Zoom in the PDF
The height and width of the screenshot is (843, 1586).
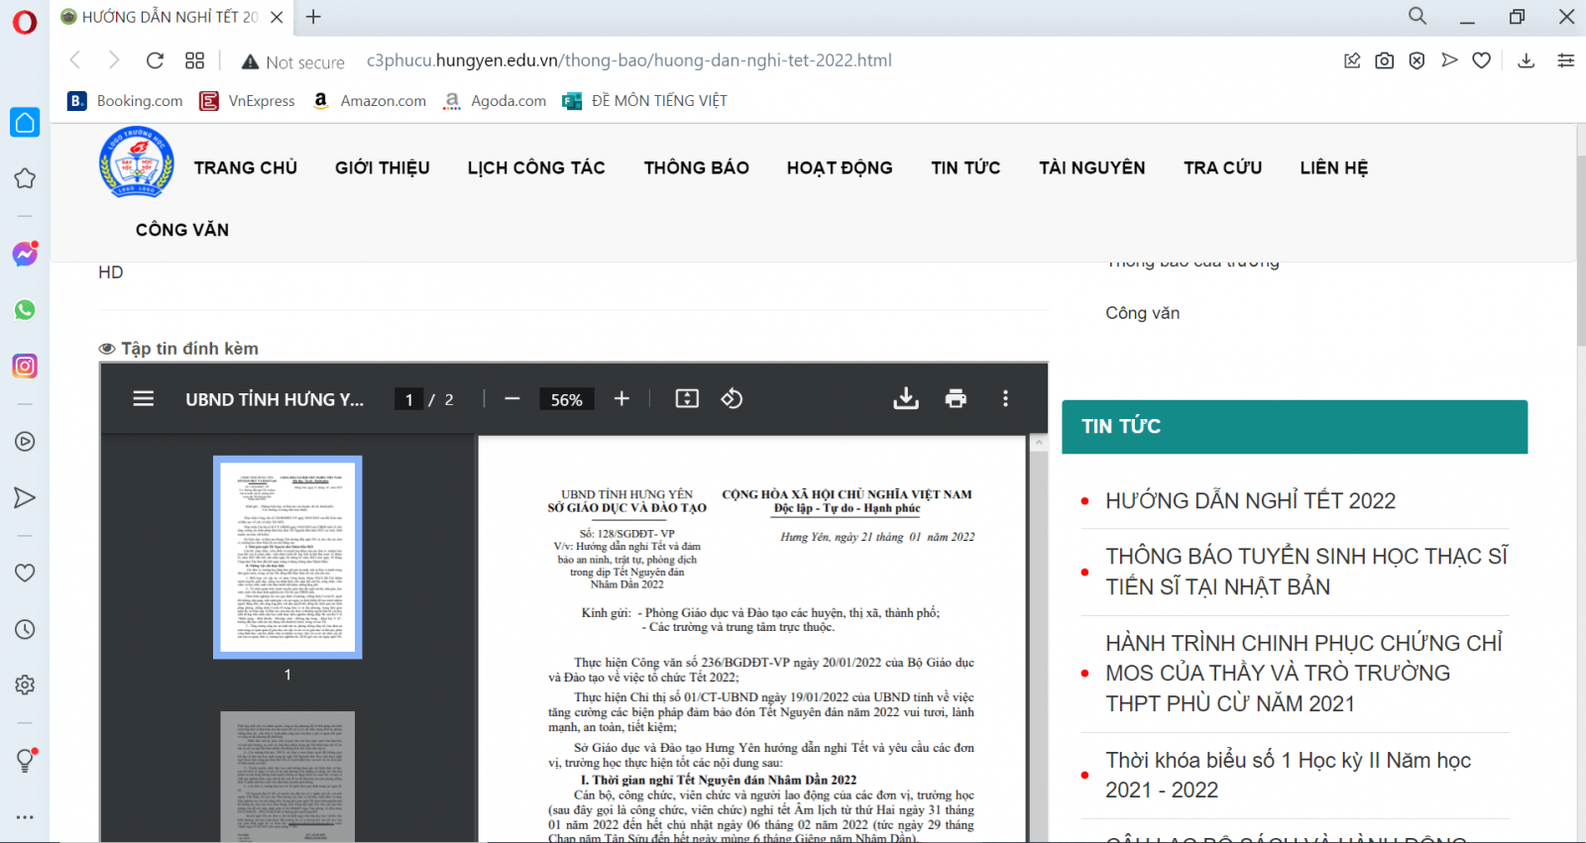pos(622,398)
